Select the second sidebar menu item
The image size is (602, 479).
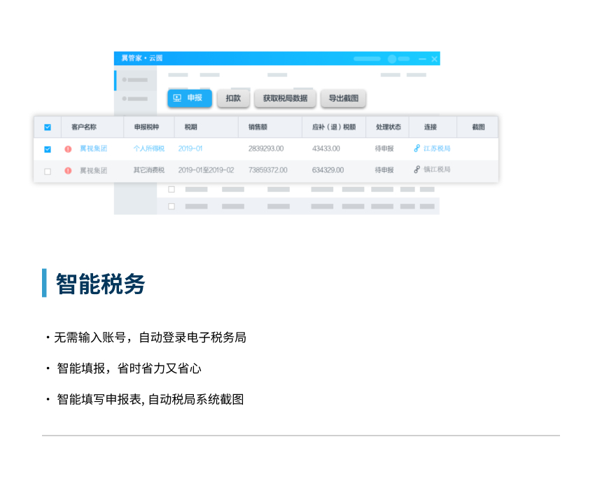pyautogui.click(x=135, y=99)
